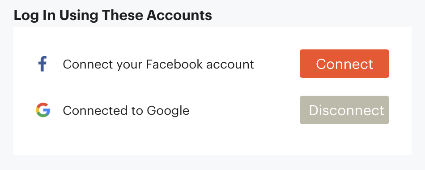425x170 pixels.
Task: Connect your Facebook account with the orange button
Action: tap(344, 64)
